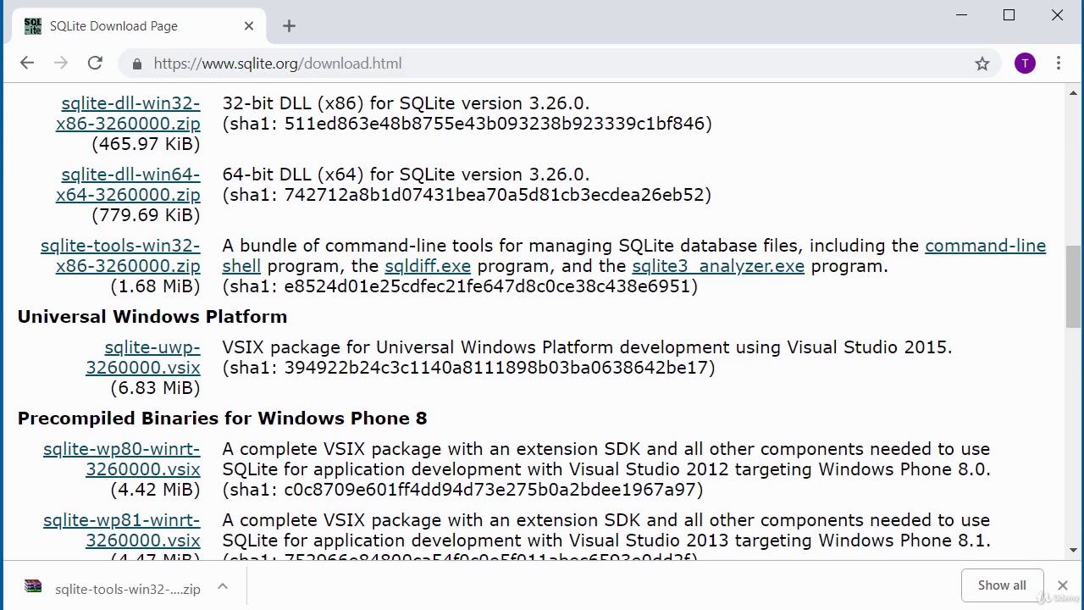Reload the page with refresh icon
This screenshot has width=1084, height=610.
point(95,63)
